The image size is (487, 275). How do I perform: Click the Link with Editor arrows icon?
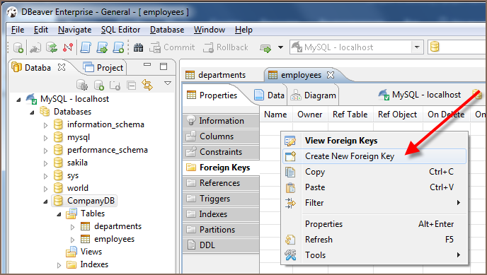pos(147,85)
